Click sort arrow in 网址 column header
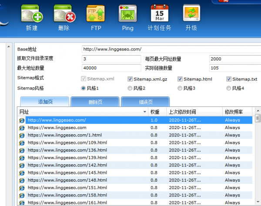The width and height of the screenshot is (261, 206). click(145, 112)
